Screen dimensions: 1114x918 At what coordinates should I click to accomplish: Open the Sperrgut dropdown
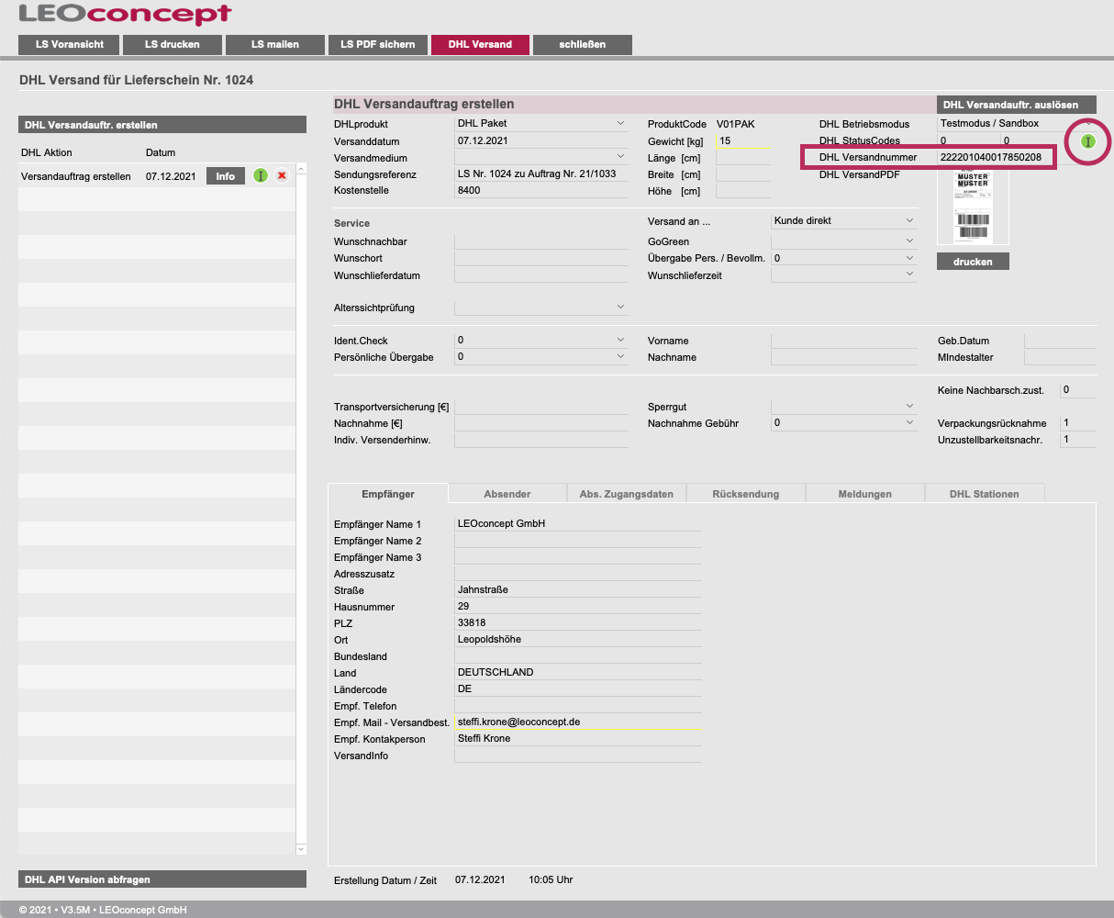(x=844, y=406)
